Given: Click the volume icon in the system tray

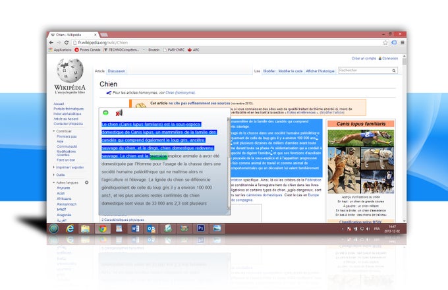Looking at the screenshot, I should (368, 229).
